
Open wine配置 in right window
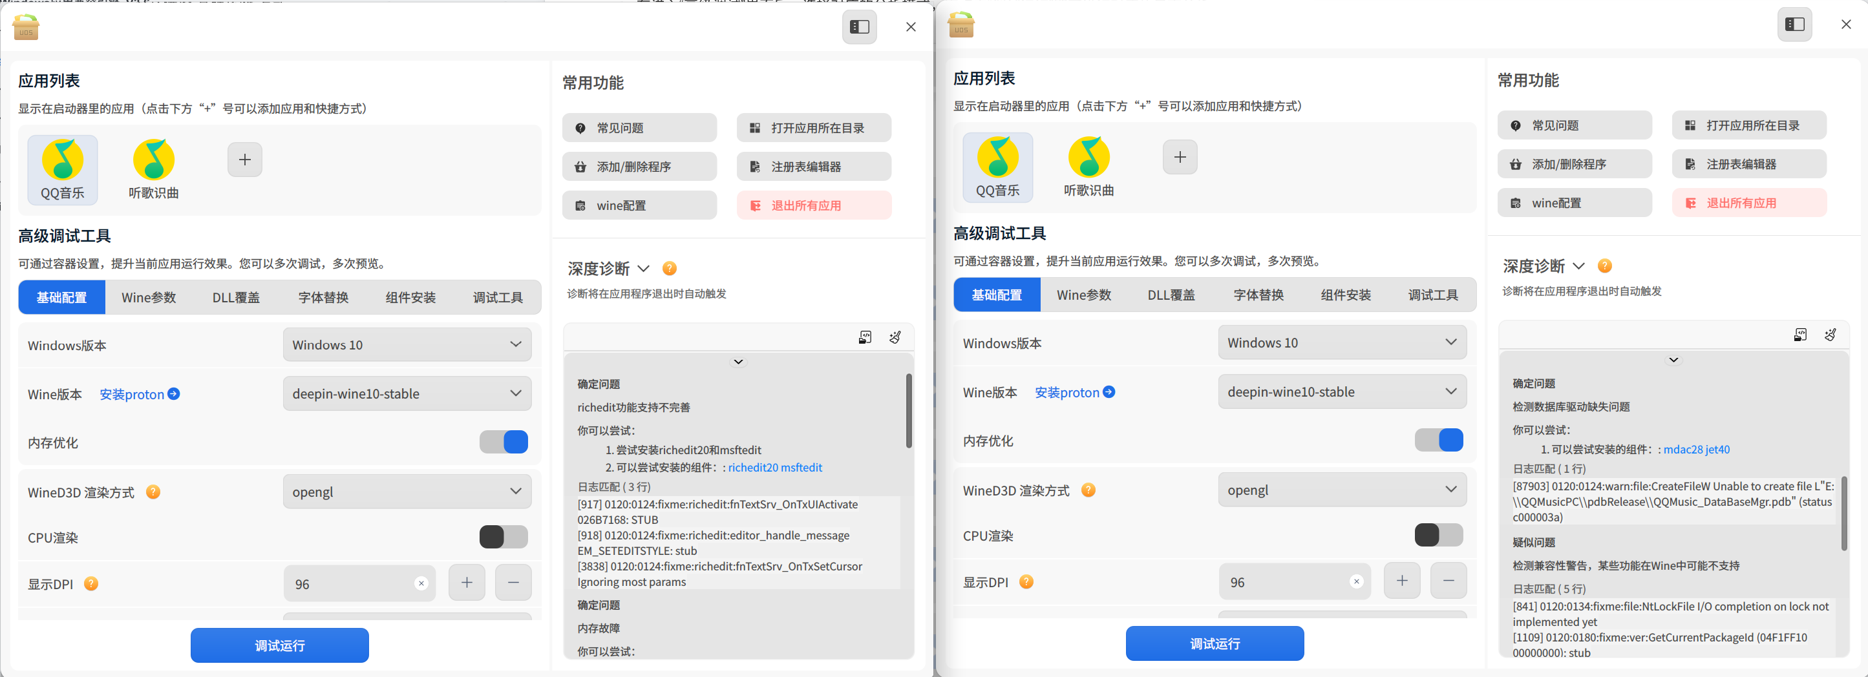point(1575,203)
